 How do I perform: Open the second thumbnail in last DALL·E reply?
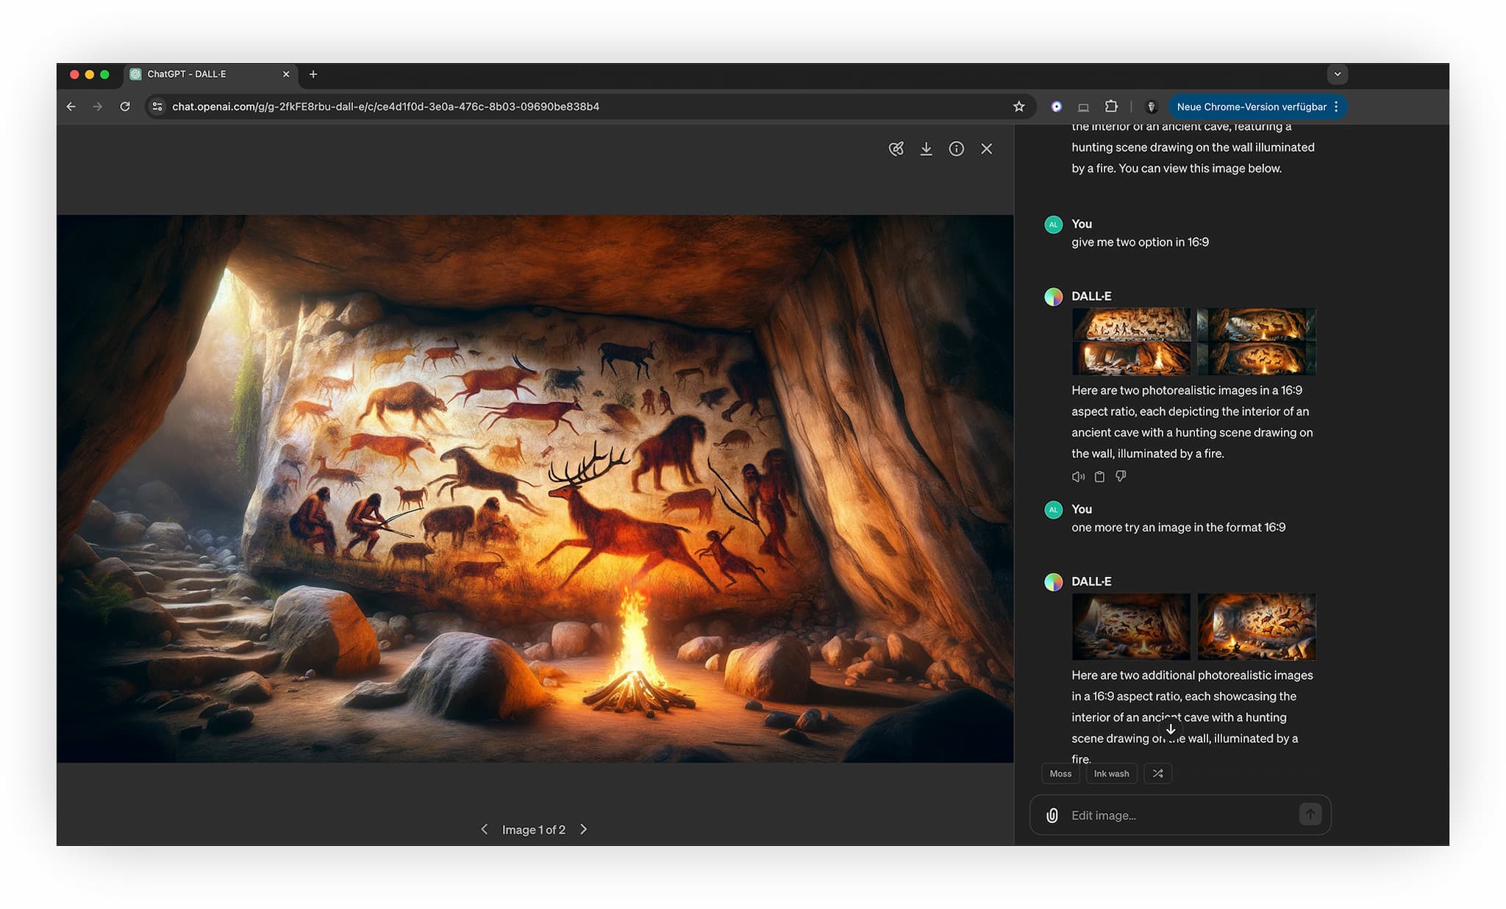1256,627
